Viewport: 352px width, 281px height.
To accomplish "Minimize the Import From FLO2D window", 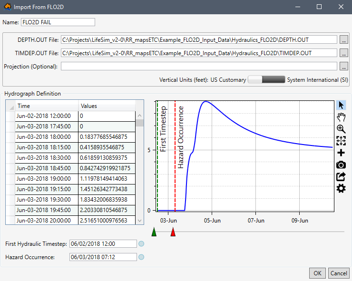I will pos(298,7).
